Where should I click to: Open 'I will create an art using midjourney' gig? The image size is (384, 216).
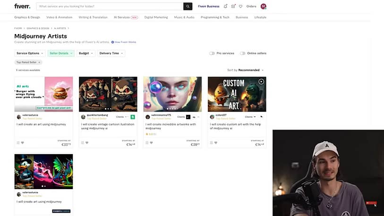(41, 124)
